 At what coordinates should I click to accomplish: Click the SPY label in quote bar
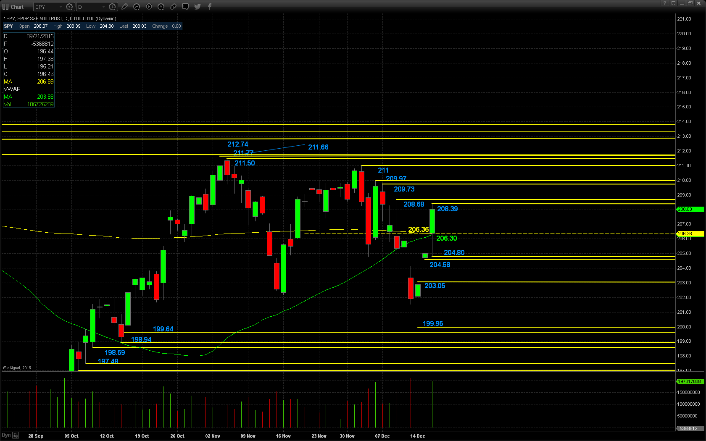[x=8, y=26]
